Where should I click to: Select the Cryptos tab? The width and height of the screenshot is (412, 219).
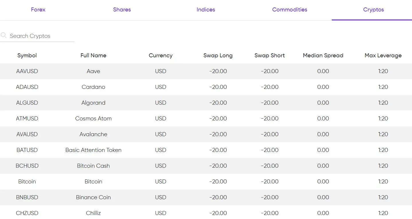373,10
